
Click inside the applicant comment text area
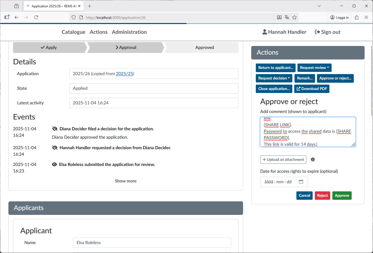pyautogui.click(x=308, y=132)
